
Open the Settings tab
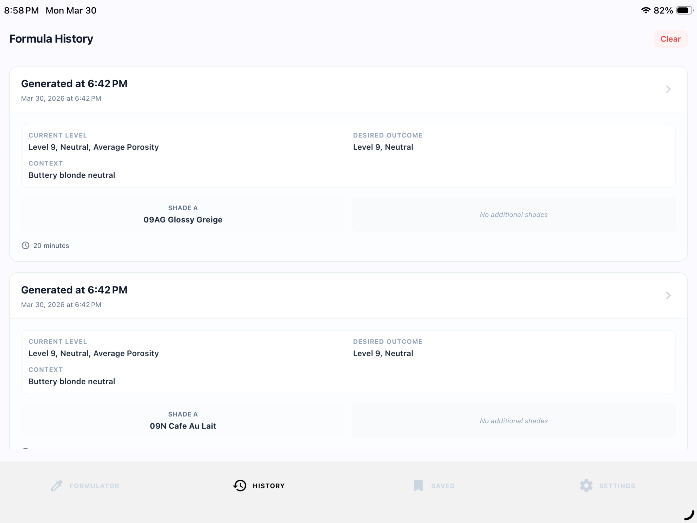pos(608,485)
